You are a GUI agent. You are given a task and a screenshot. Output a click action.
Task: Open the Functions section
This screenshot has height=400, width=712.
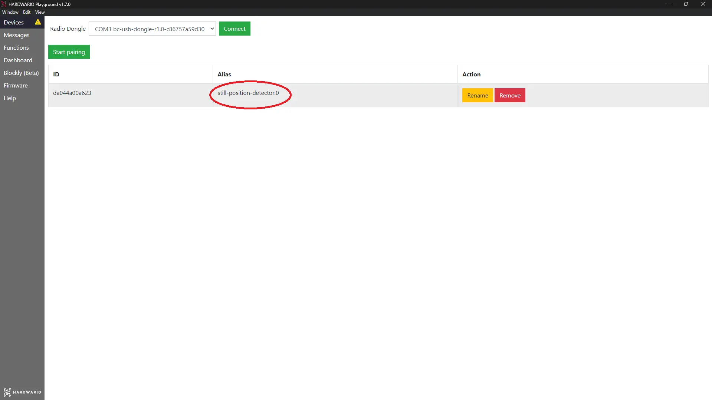click(x=22, y=47)
